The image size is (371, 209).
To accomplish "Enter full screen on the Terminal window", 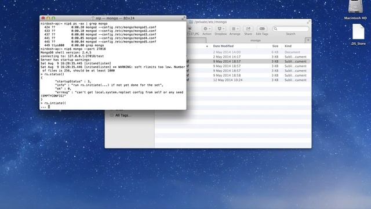I will click(x=183, y=18).
